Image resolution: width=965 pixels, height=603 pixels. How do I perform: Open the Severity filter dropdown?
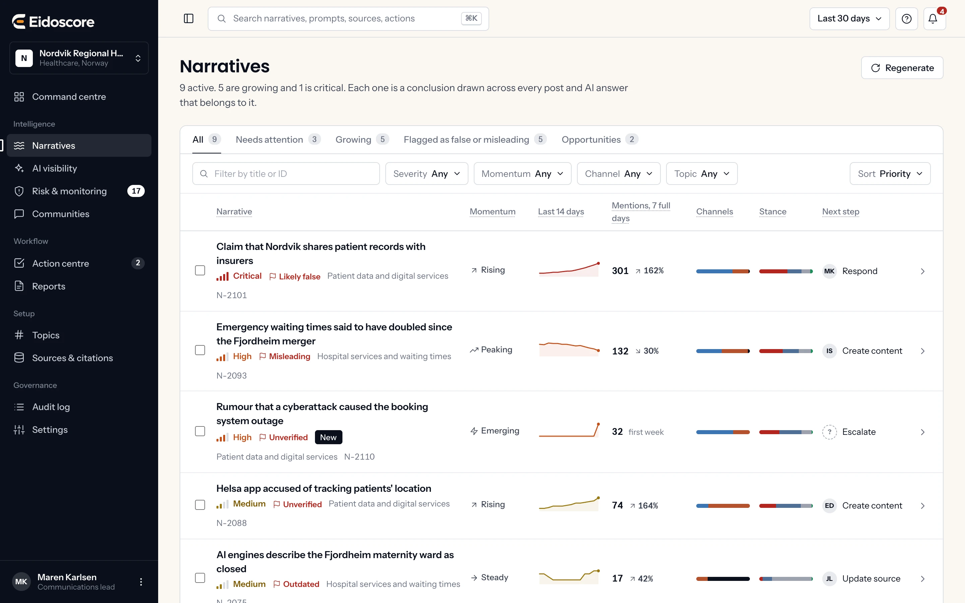427,174
